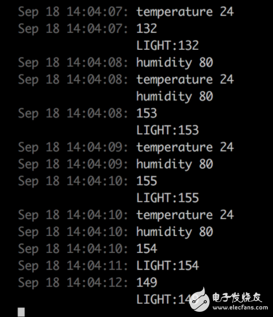Click the 14:04:08 value 153 entry
Viewport: 273px width, 317px height.
click(88, 113)
